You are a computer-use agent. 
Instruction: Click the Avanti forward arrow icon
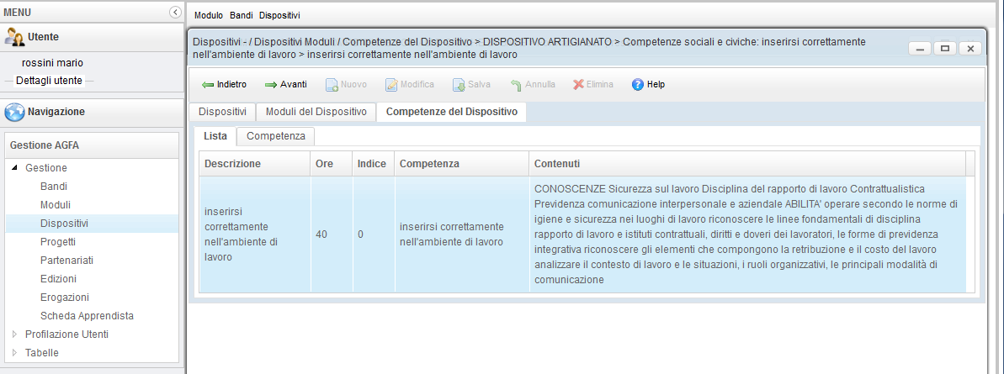coord(271,85)
